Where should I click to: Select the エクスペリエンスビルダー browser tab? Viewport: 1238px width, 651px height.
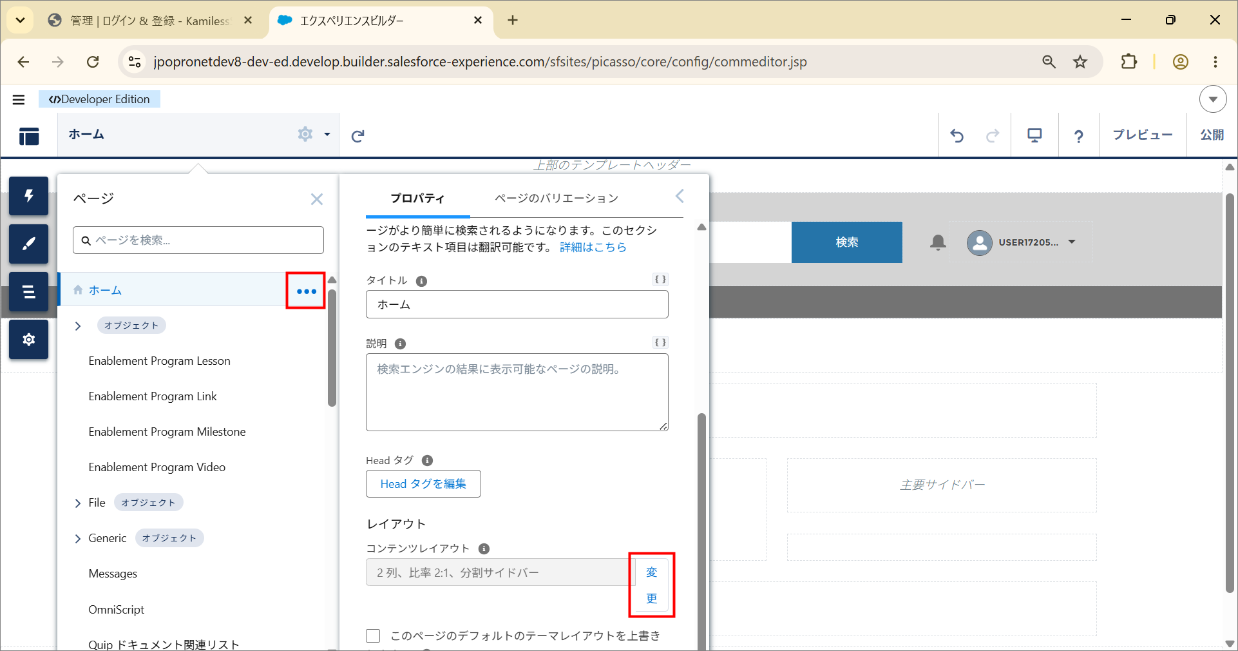click(380, 21)
